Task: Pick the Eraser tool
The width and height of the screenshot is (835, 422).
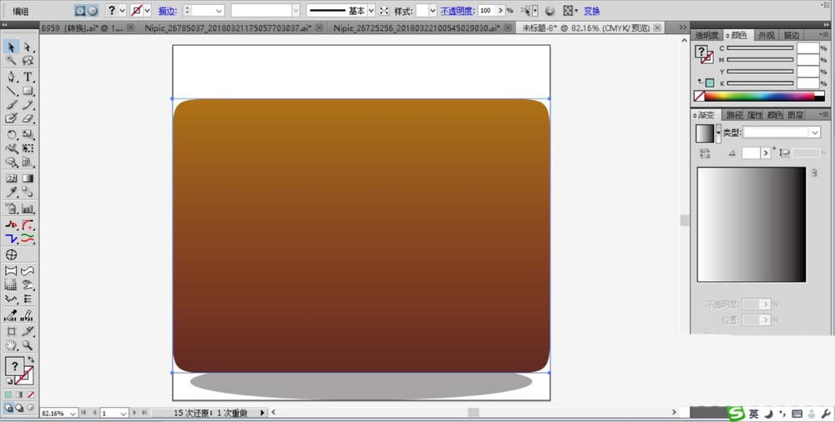Action: pyautogui.click(x=28, y=118)
